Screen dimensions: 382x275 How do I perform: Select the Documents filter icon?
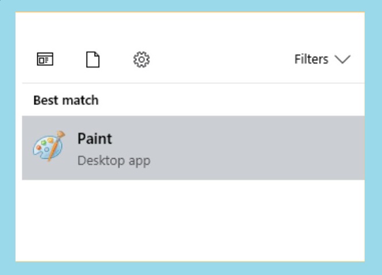[93, 60]
